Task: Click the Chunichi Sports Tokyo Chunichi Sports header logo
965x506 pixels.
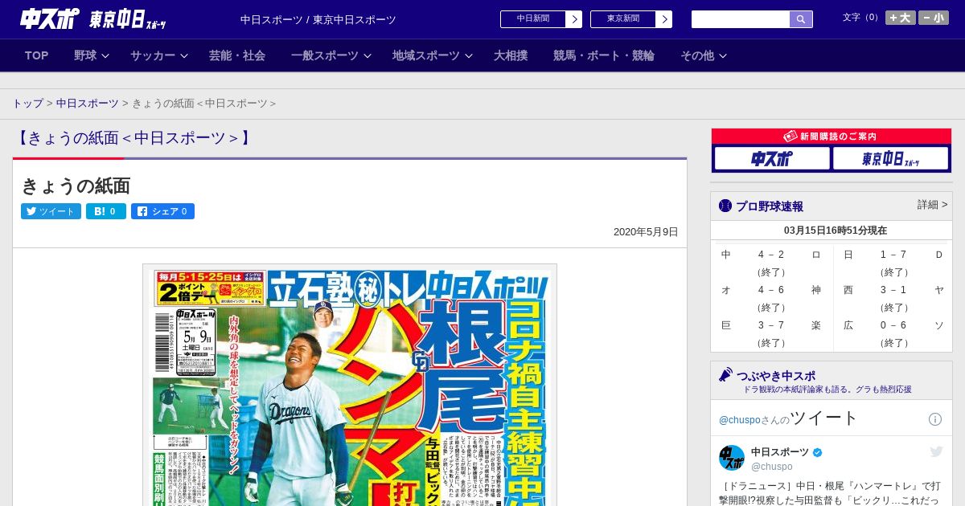Action: click(x=93, y=19)
